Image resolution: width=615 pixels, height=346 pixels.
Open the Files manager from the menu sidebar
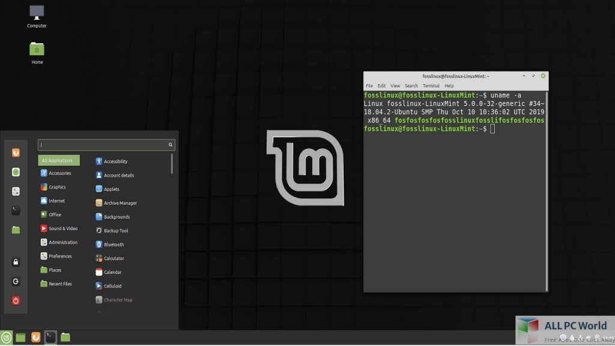(x=16, y=229)
